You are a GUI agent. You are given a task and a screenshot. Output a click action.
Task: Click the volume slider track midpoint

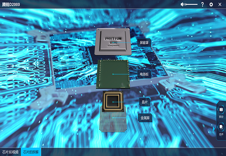point(191,4)
